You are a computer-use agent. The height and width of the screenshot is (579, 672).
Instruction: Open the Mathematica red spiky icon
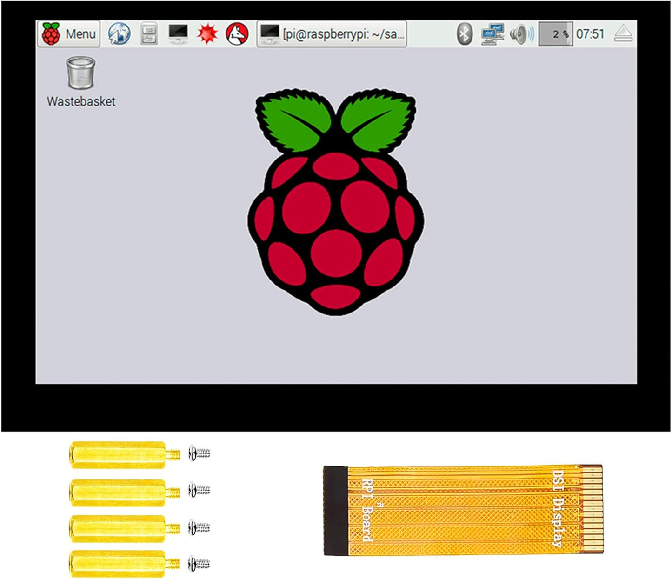(207, 34)
